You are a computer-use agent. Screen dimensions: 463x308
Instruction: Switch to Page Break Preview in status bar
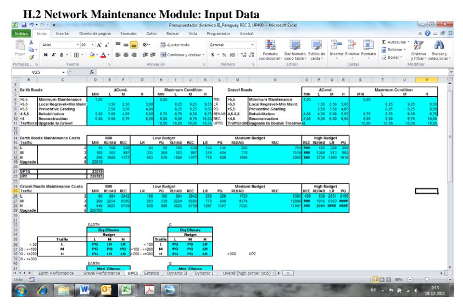[388, 279]
